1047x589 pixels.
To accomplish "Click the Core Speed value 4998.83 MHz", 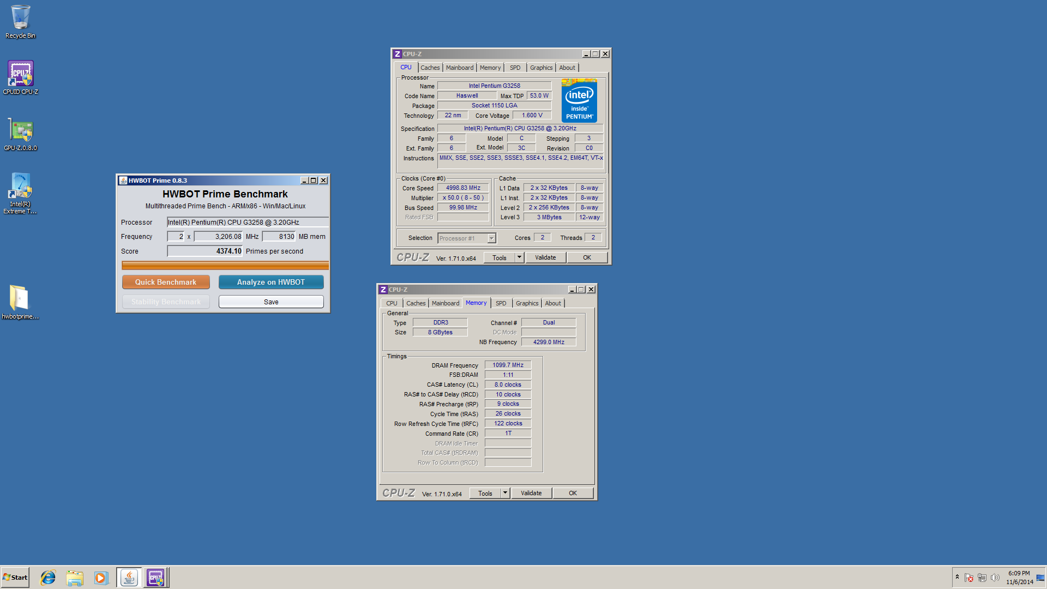I will click(463, 188).
